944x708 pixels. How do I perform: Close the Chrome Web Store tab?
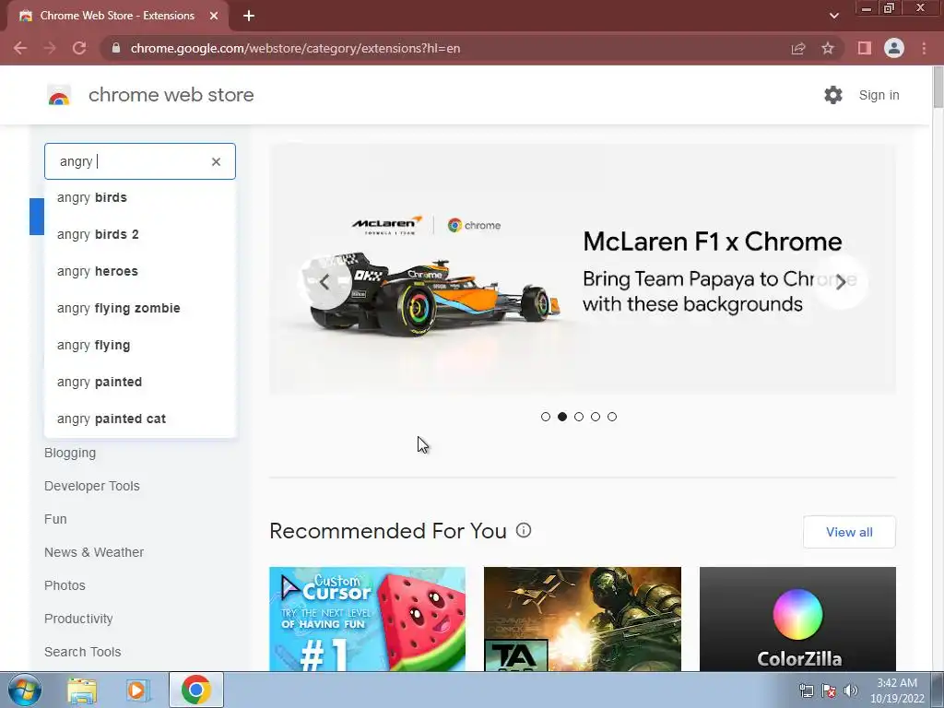point(214,16)
